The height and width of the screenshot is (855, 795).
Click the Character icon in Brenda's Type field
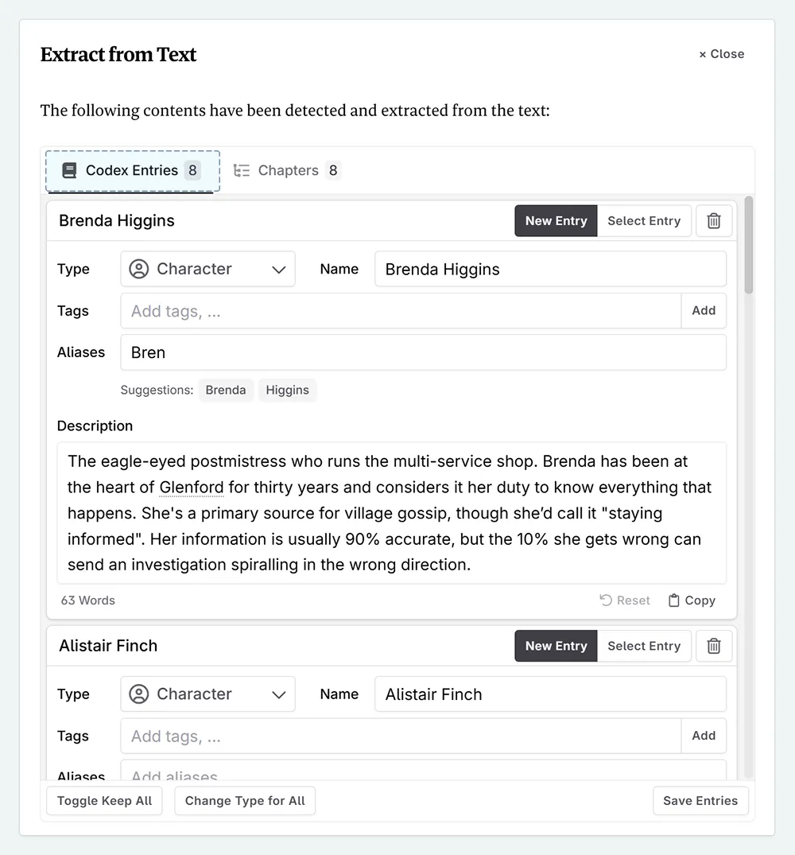139,269
